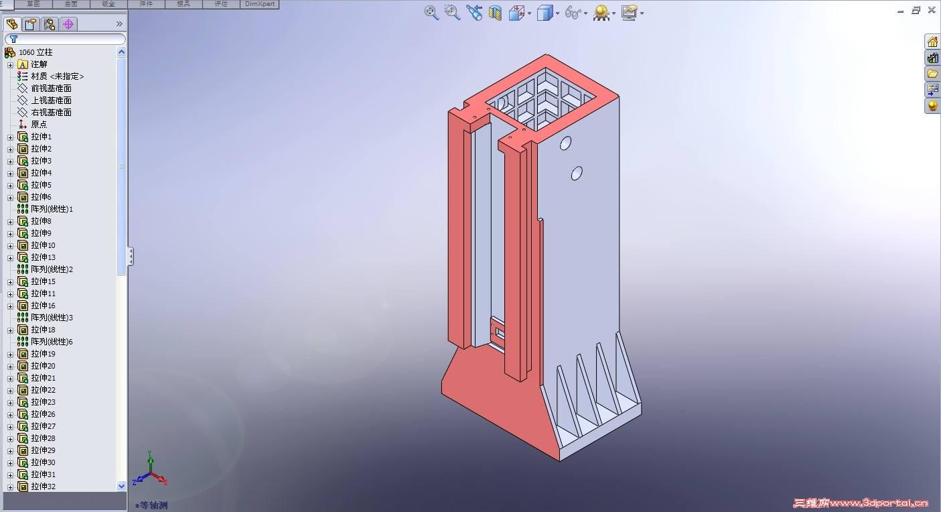Screen dimensions: 941x512
Task: Expand the 拉伸2 feature node
Action: [10, 149]
